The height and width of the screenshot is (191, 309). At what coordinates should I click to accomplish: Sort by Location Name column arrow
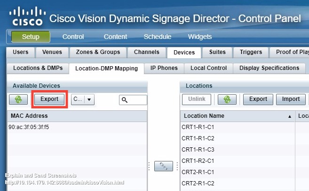pyautogui.click(x=290, y=116)
